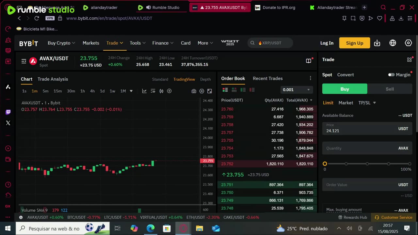
Task: Open order book three-dot options menu
Action: tap(310, 78)
